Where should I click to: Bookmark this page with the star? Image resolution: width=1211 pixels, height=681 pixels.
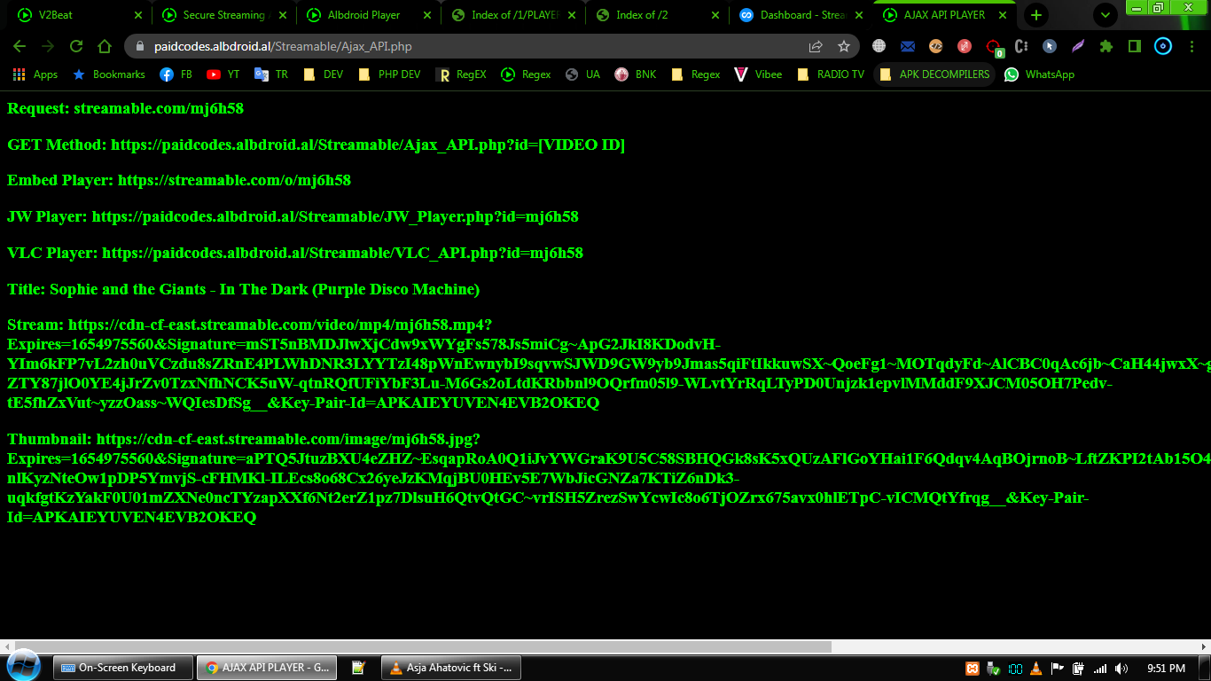(x=844, y=46)
